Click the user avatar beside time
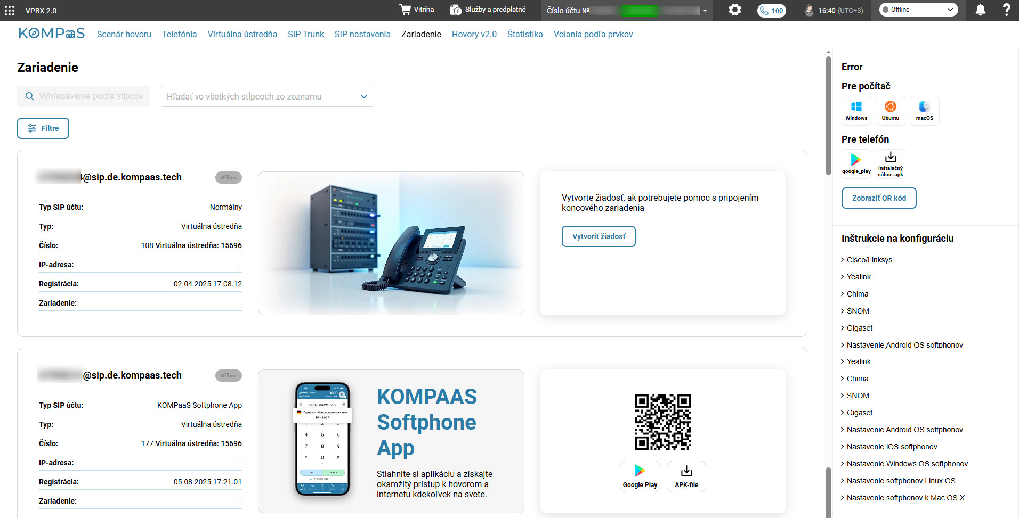This screenshot has height=518, width=1019. 809,10
